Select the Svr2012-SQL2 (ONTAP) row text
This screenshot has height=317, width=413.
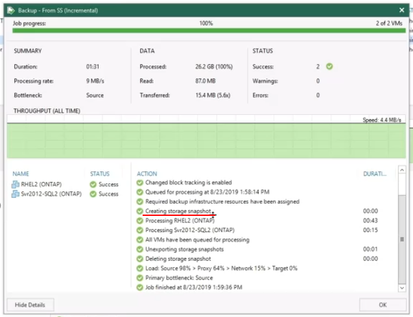51,194
